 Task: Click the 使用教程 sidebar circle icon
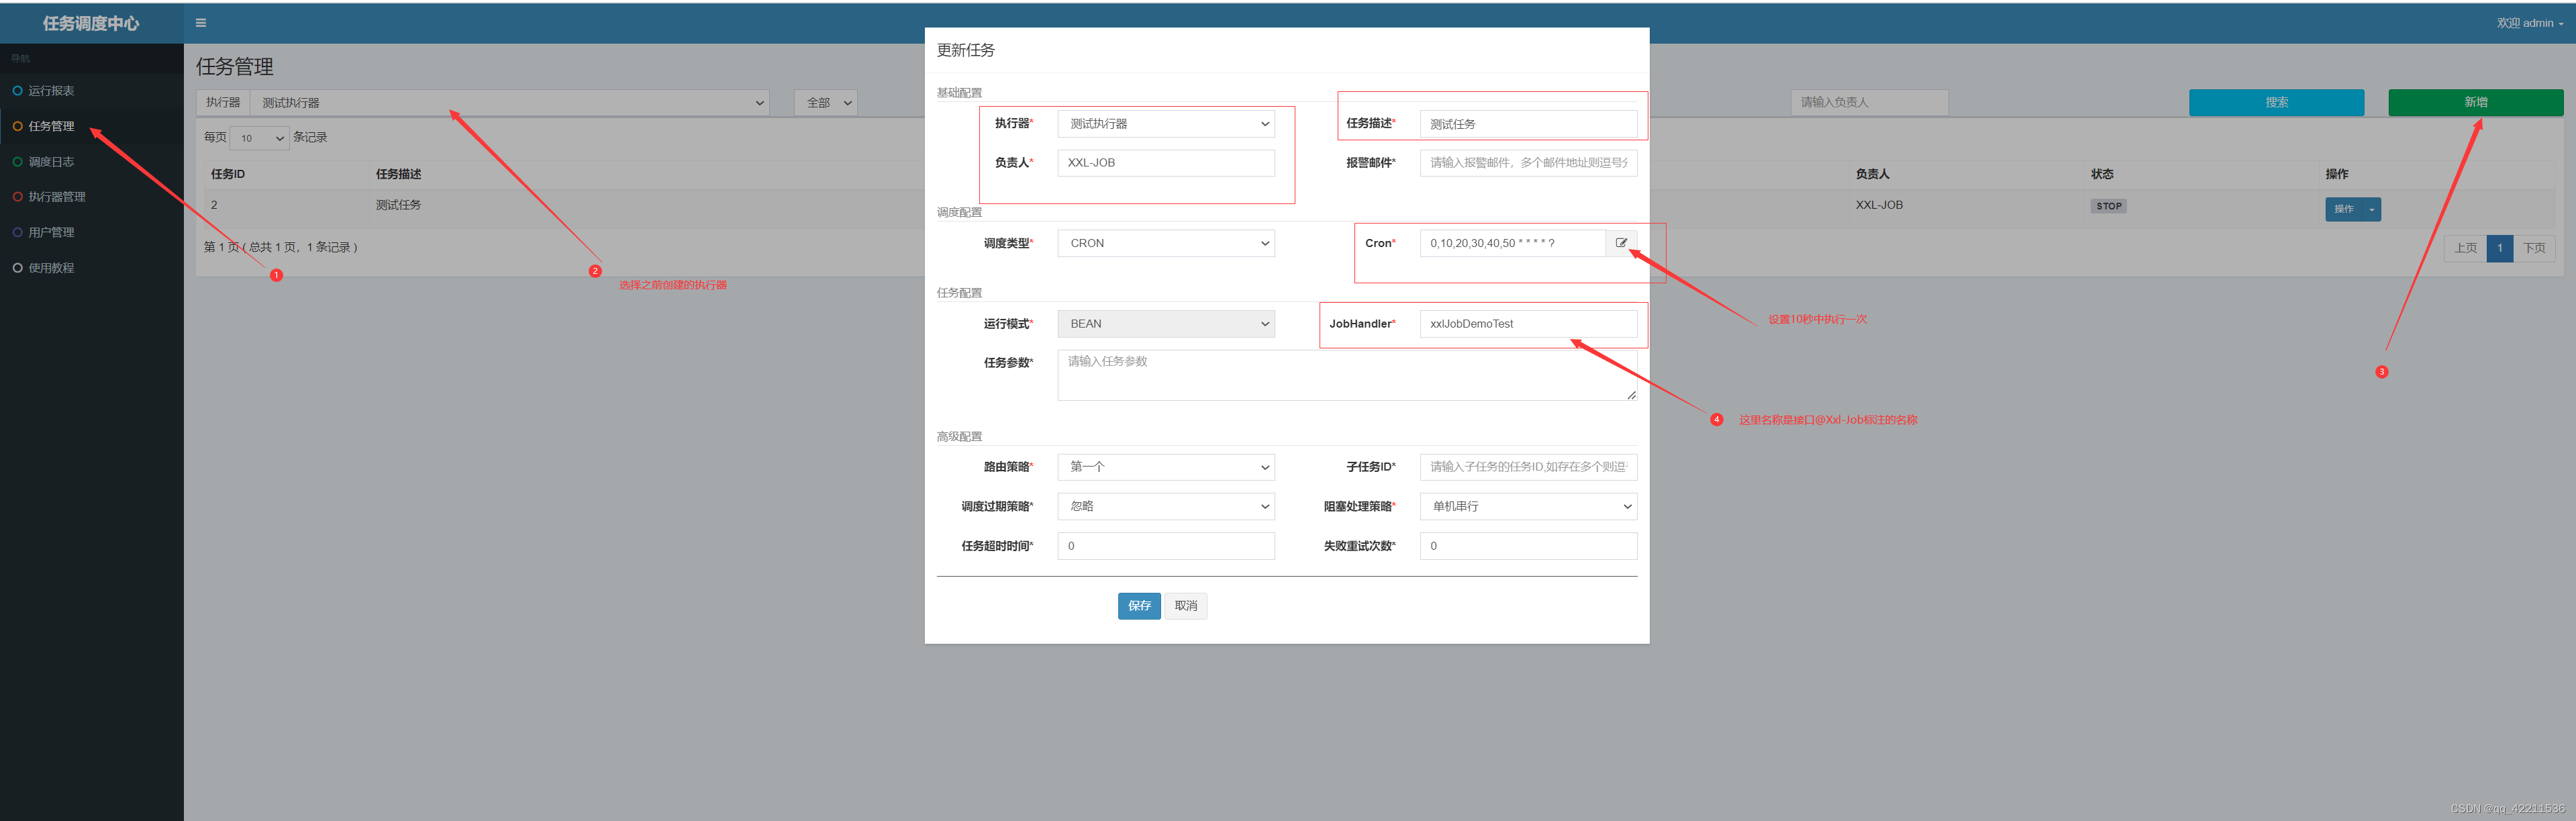(x=17, y=268)
